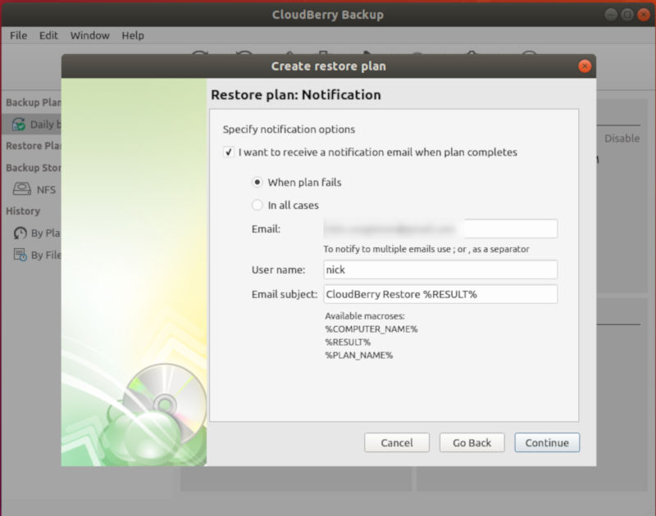The width and height of the screenshot is (656, 516).
Task: Click in the User name field
Action: (440, 269)
